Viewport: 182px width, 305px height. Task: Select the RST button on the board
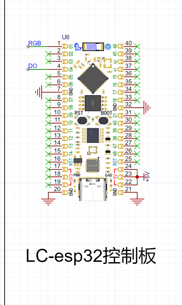pos(82,121)
